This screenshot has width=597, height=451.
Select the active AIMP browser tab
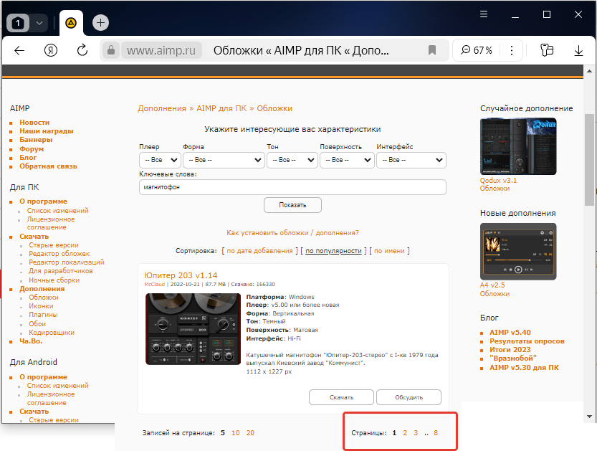71,23
